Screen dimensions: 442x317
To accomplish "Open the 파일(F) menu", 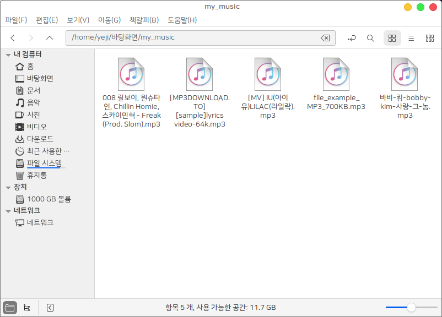I will tap(16, 20).
